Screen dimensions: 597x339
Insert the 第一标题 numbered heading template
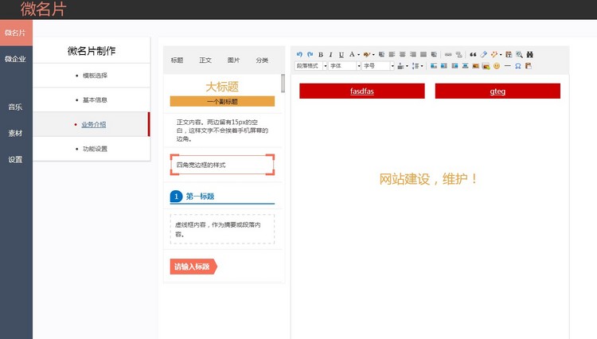(222, 197)
